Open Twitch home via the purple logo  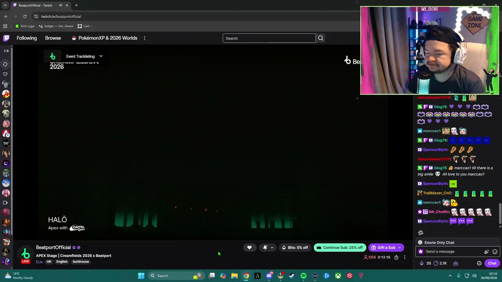pyautogui.click(x=6, y=38)
